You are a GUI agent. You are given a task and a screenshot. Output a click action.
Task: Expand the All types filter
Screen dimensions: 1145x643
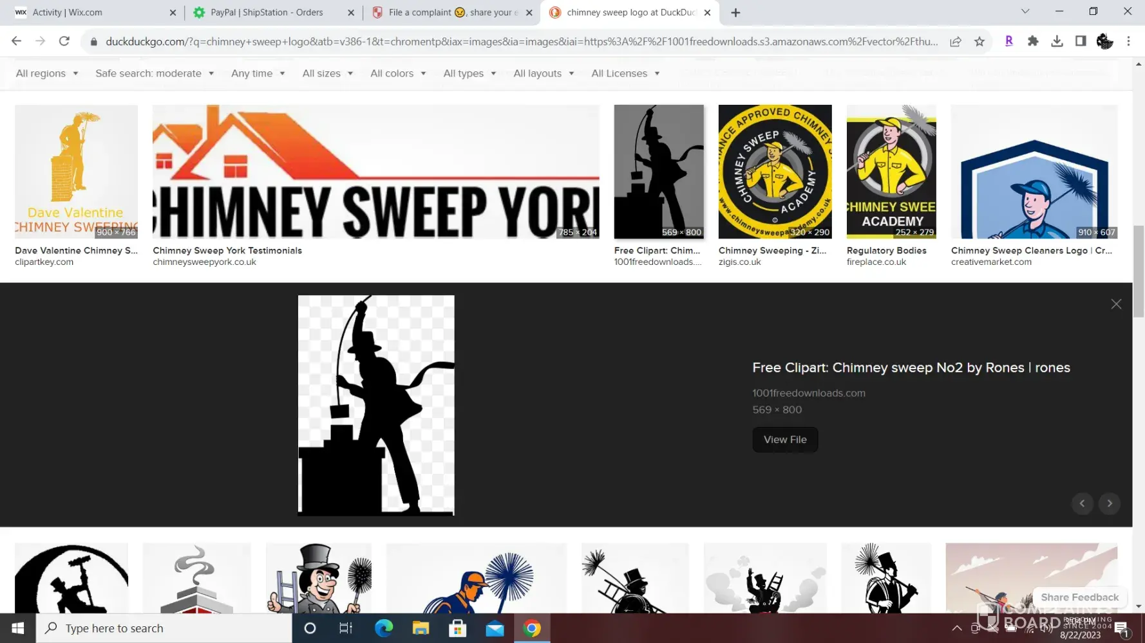[x=469, y=73]
